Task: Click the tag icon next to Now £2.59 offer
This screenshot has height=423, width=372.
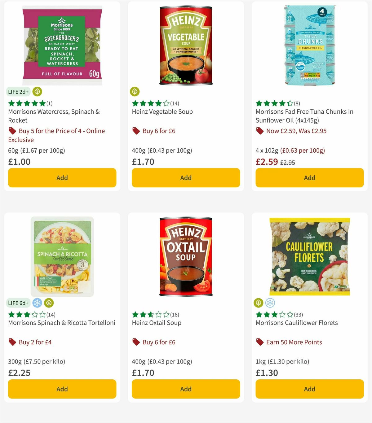Action: tap(260, 131)
